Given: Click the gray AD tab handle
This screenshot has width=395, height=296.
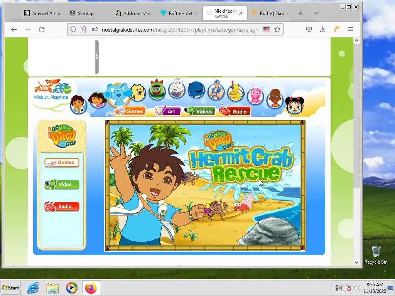Looking at the screenshot, I should (97, 57).
